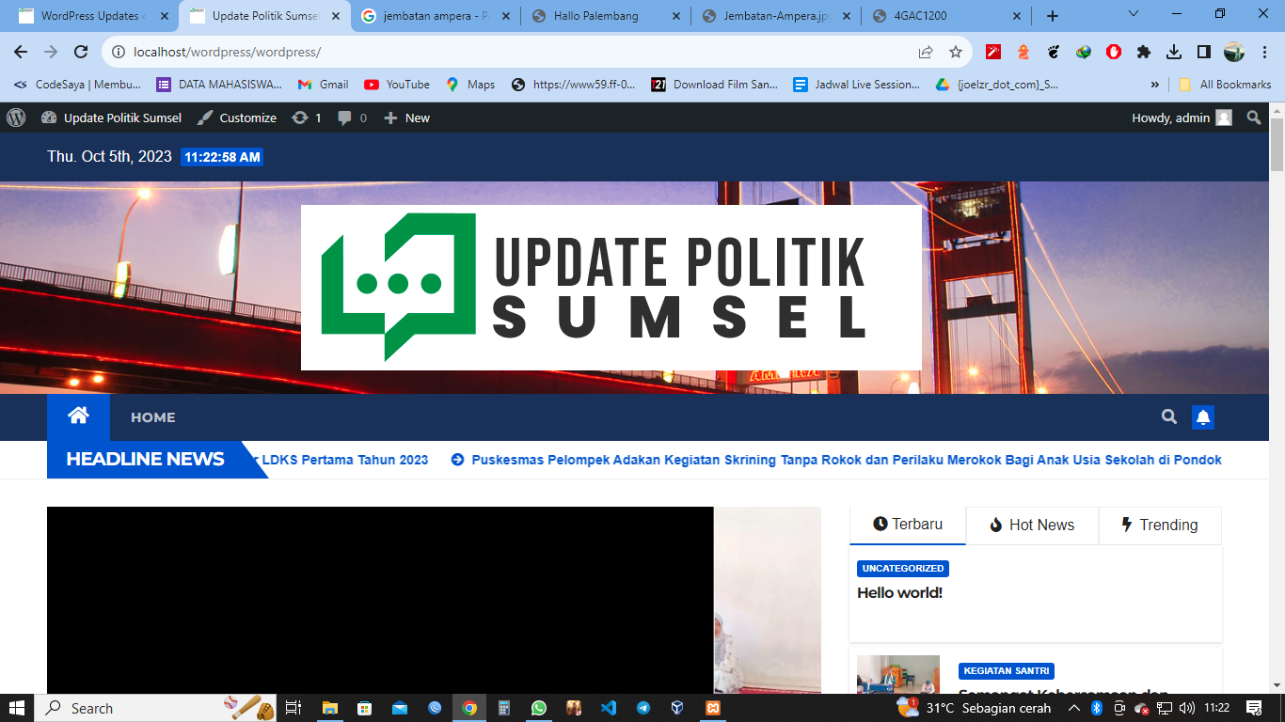Switch to 4GAC1200 browser tab
Screen dimensions: 1285x722
click(x=947, y=16)
